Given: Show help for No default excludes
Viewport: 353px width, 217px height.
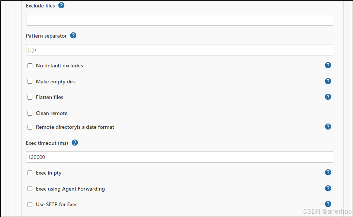Looking at the screenshot, I should tap(328, 65).
